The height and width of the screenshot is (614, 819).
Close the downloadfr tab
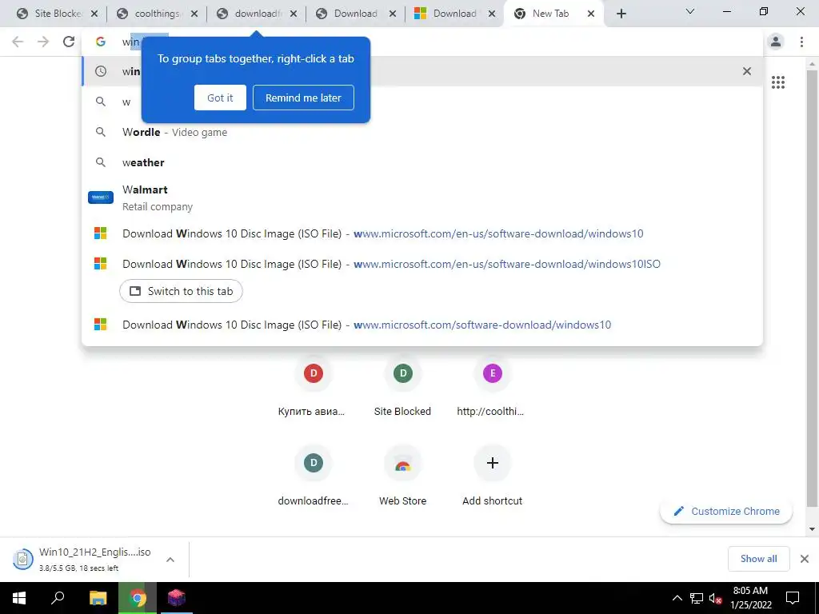pyautogui.click(x=294, y=14)
